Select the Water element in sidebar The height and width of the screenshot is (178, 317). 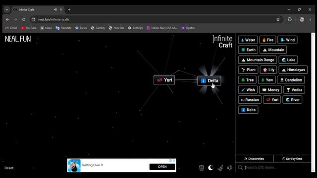[248, 40]
